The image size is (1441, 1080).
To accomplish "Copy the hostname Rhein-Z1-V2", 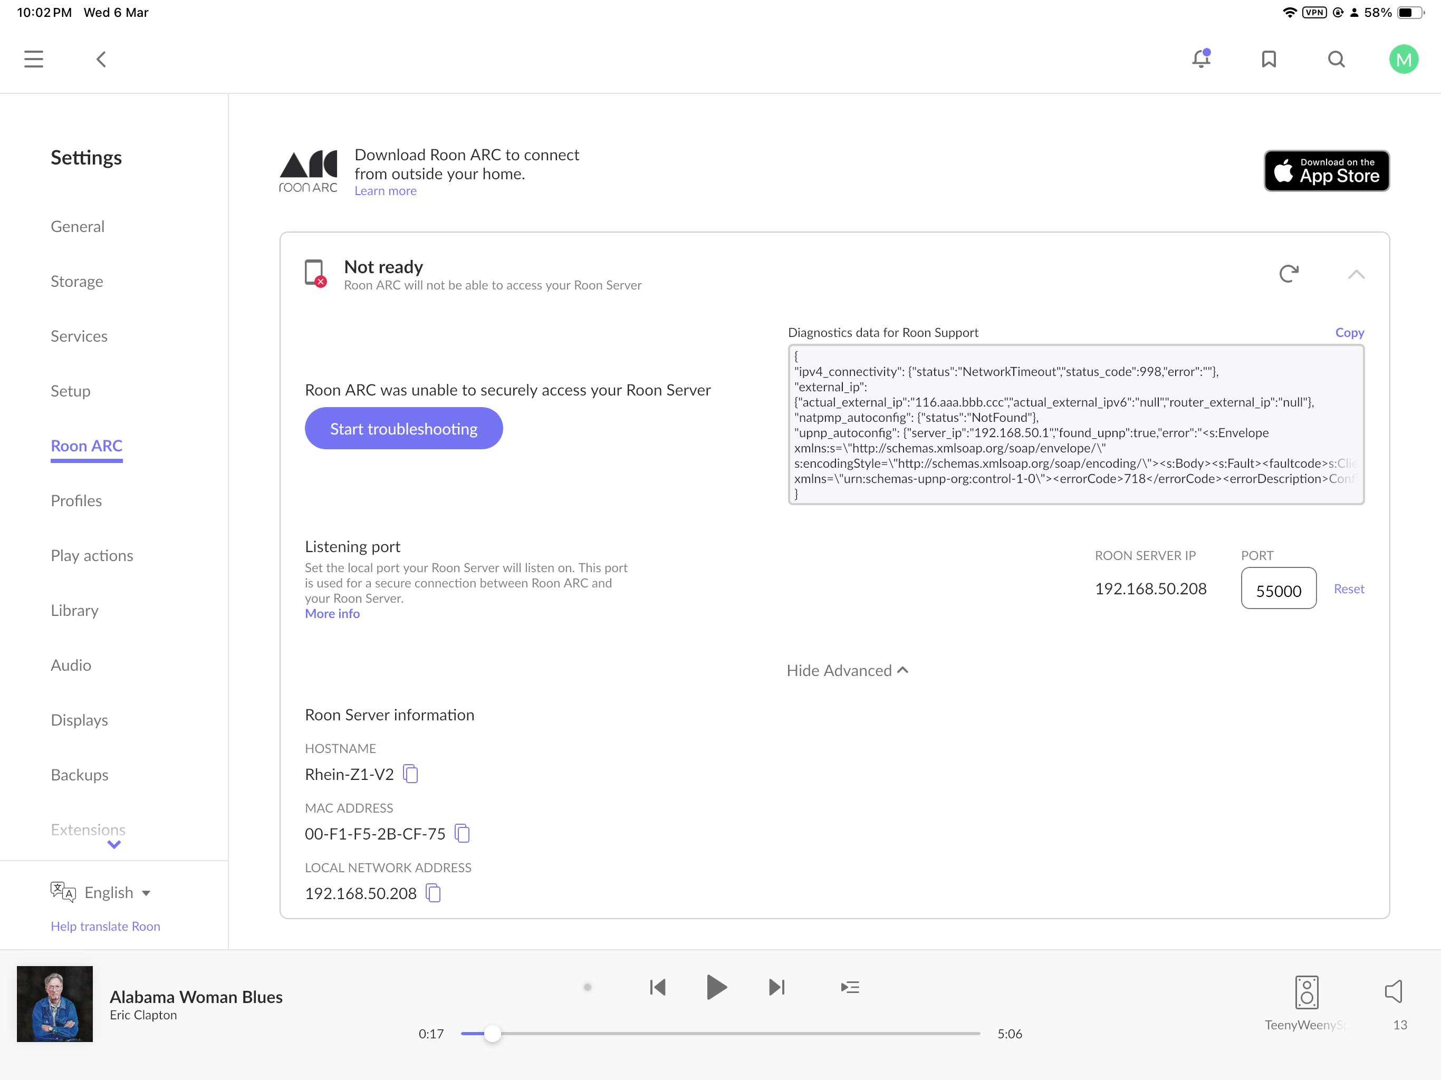I will coord(410,774).
